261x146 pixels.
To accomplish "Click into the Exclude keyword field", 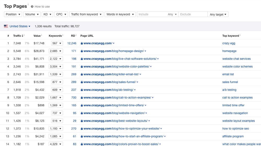I will 193,14.
